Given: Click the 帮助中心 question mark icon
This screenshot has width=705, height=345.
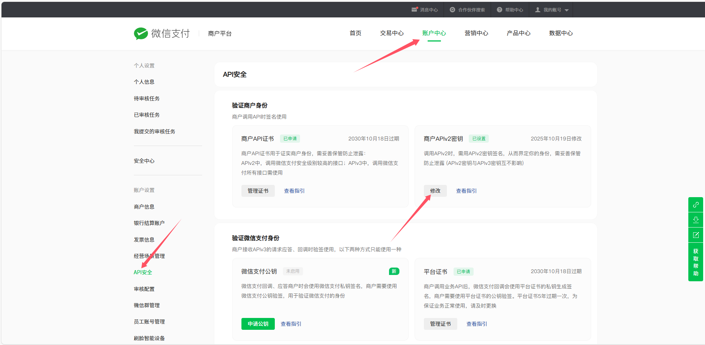Looking at the screenshot, I should coord(499,10).
